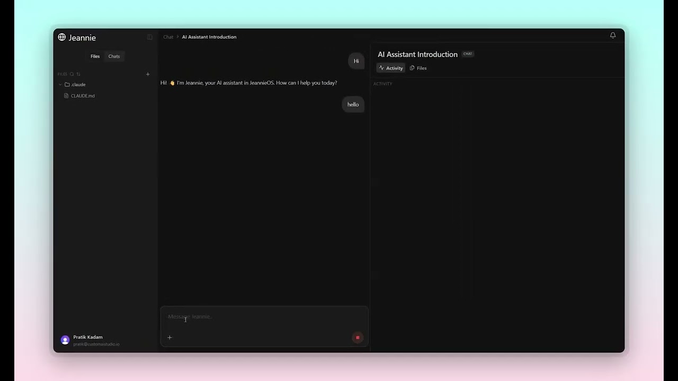This screenshot has height=381, width=678.
Task: Click Jeannie's greeting reply message
Action: coord(249,83)
